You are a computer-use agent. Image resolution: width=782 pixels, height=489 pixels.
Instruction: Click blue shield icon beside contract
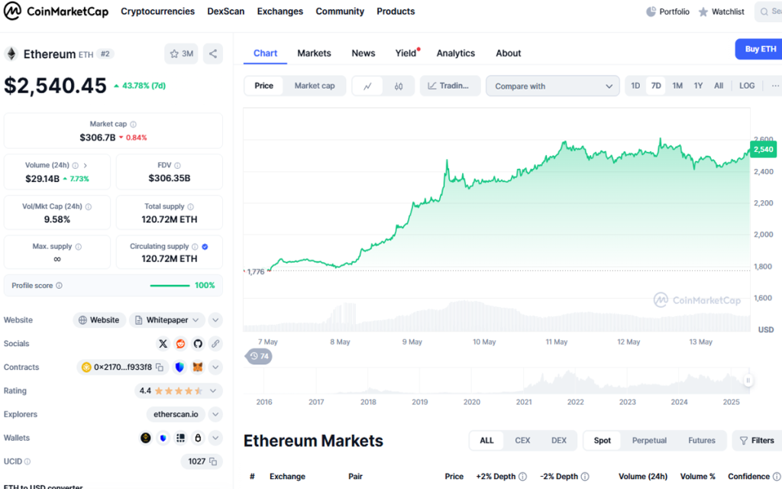pos(179,368)
